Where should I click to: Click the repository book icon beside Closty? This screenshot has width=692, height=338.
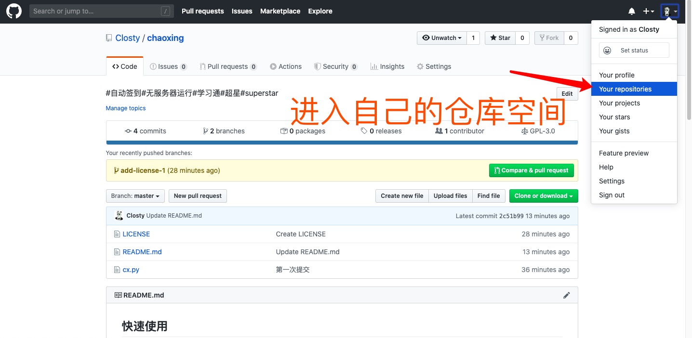coord(109,38)
